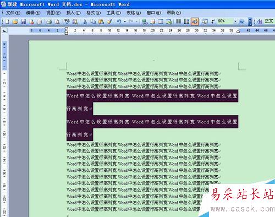The width and height of the screenshot is (275, 217).
Task: Save the document with the floppy disk icon
Action: [24, 21]
